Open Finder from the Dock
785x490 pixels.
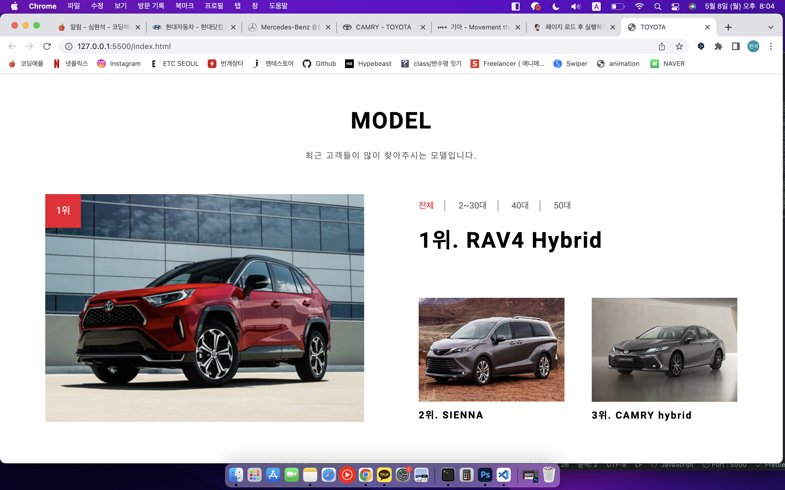236,475
